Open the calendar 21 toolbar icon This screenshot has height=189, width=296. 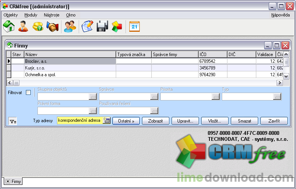(135, 27)
